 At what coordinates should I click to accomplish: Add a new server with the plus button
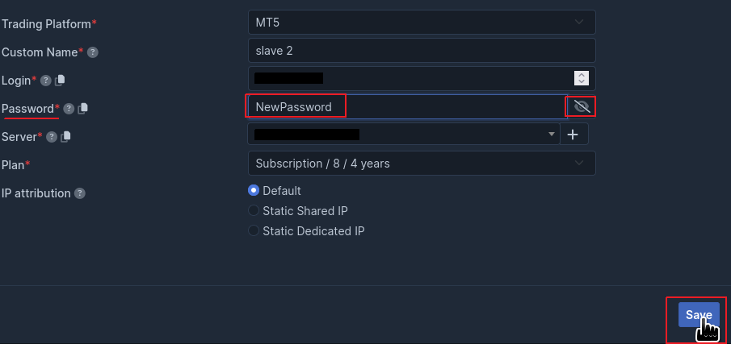[573, 135]
